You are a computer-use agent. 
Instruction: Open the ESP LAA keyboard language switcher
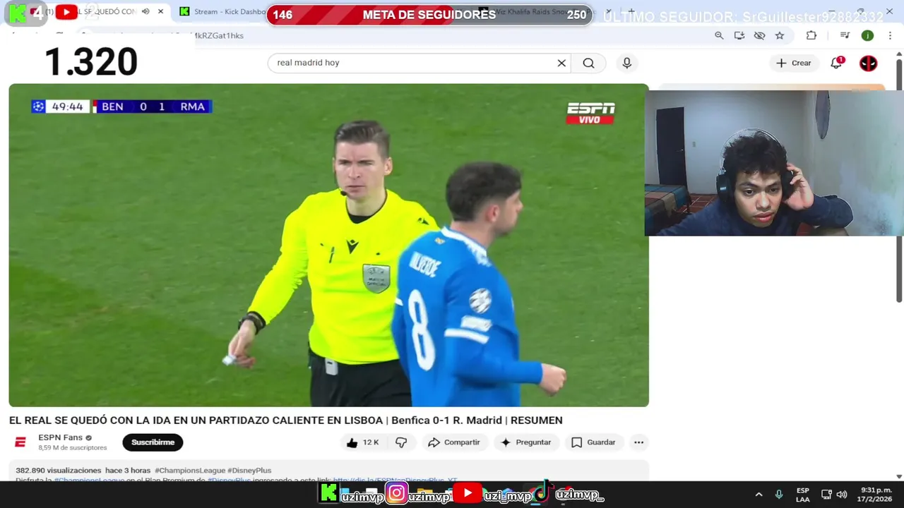pyautogui.click(x=803, y=495)
